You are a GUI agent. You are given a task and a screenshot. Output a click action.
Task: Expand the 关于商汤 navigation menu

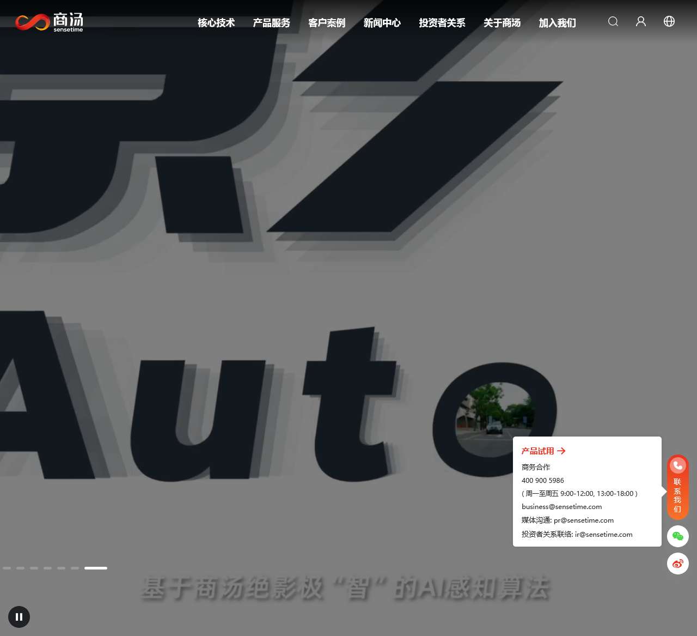pyautogui.click(x=502, y=23)
